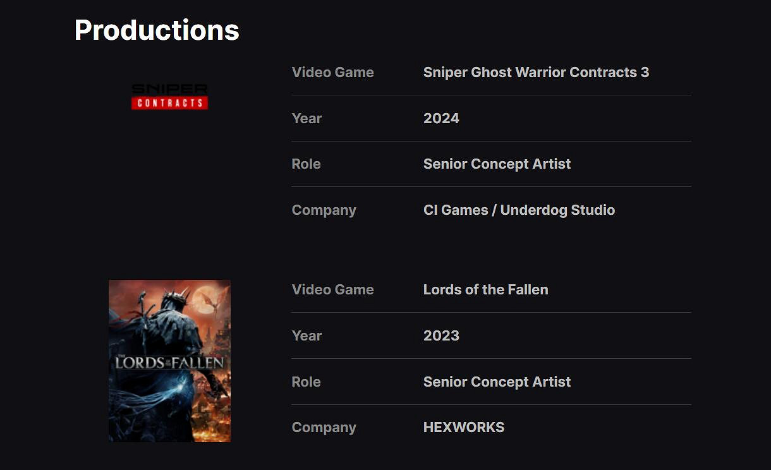This screenshot has height=470, width=771.
Task: Click the Sniper Contracts logo image
Action: point(169,97)
